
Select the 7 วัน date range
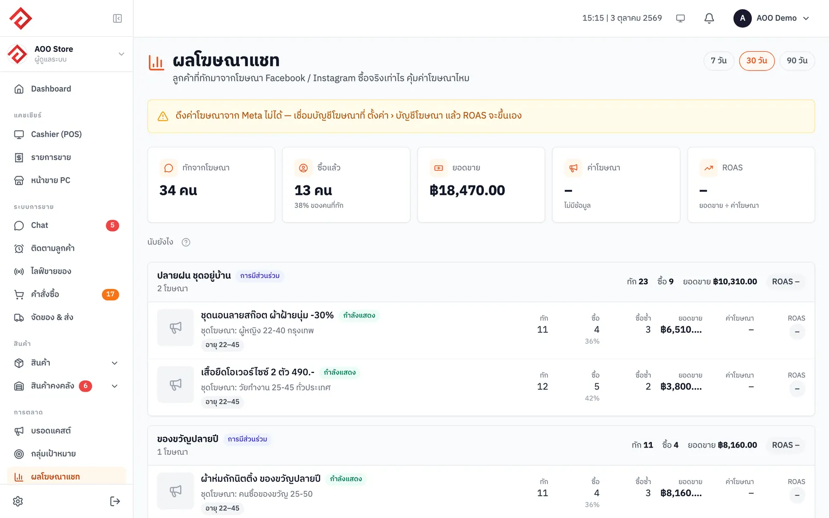719,61
